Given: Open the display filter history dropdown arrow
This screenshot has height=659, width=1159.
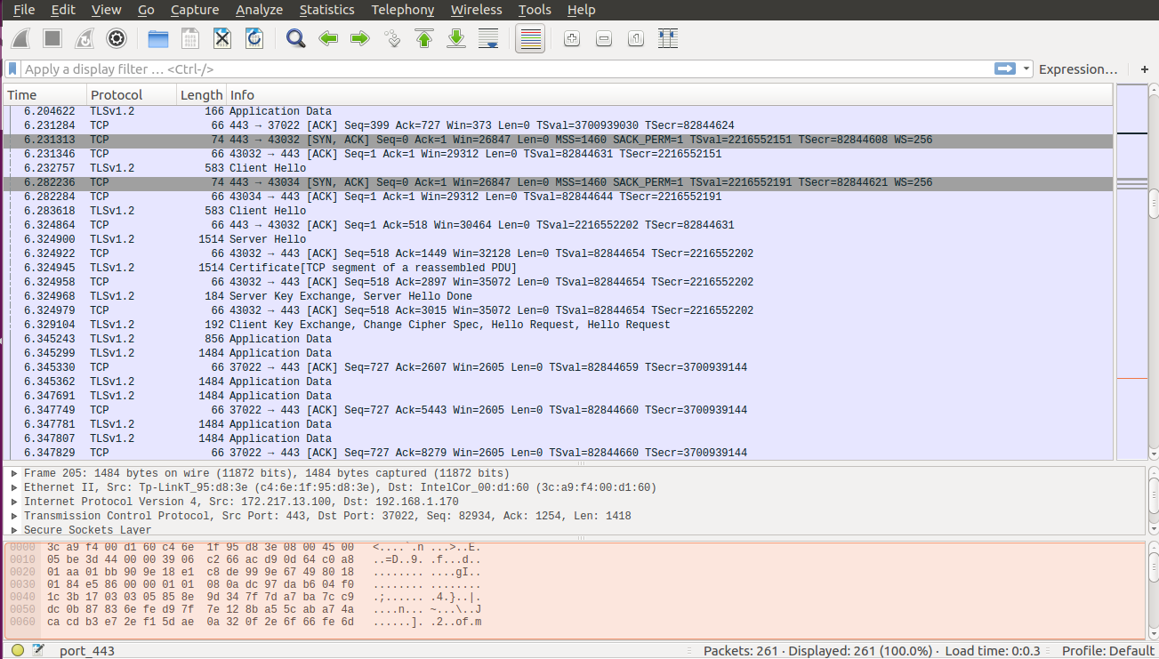Looking at the screenshot, I should [x=1027, y=68].
